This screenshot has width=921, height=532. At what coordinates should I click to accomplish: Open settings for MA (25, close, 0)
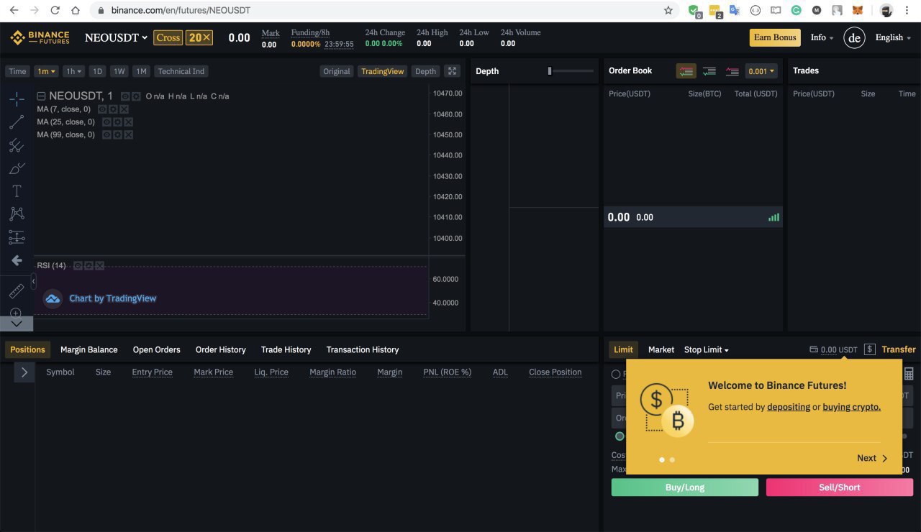(x=117, y=122)
